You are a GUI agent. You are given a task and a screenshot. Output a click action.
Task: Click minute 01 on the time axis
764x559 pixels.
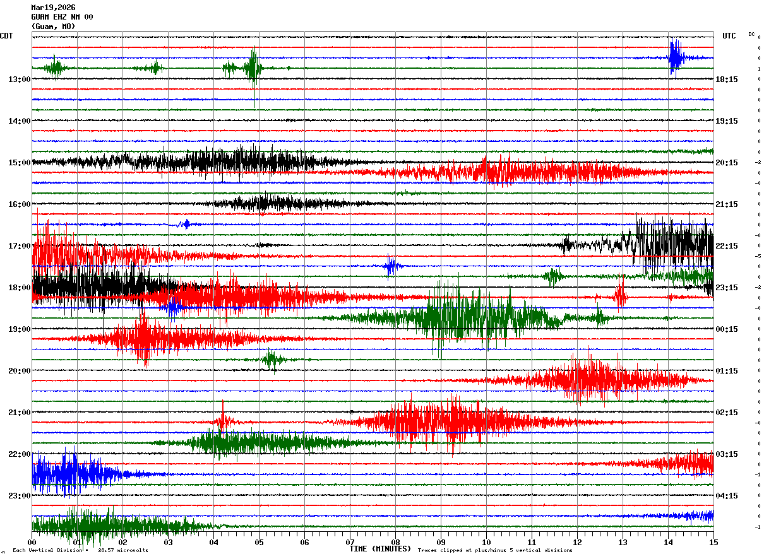pos(78,543)
